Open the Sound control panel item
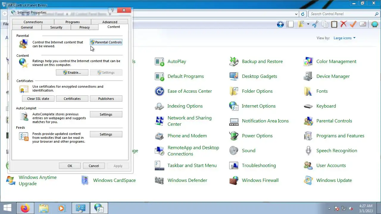The width and height of the screenshot is (381, 214). tap(242, 151)
